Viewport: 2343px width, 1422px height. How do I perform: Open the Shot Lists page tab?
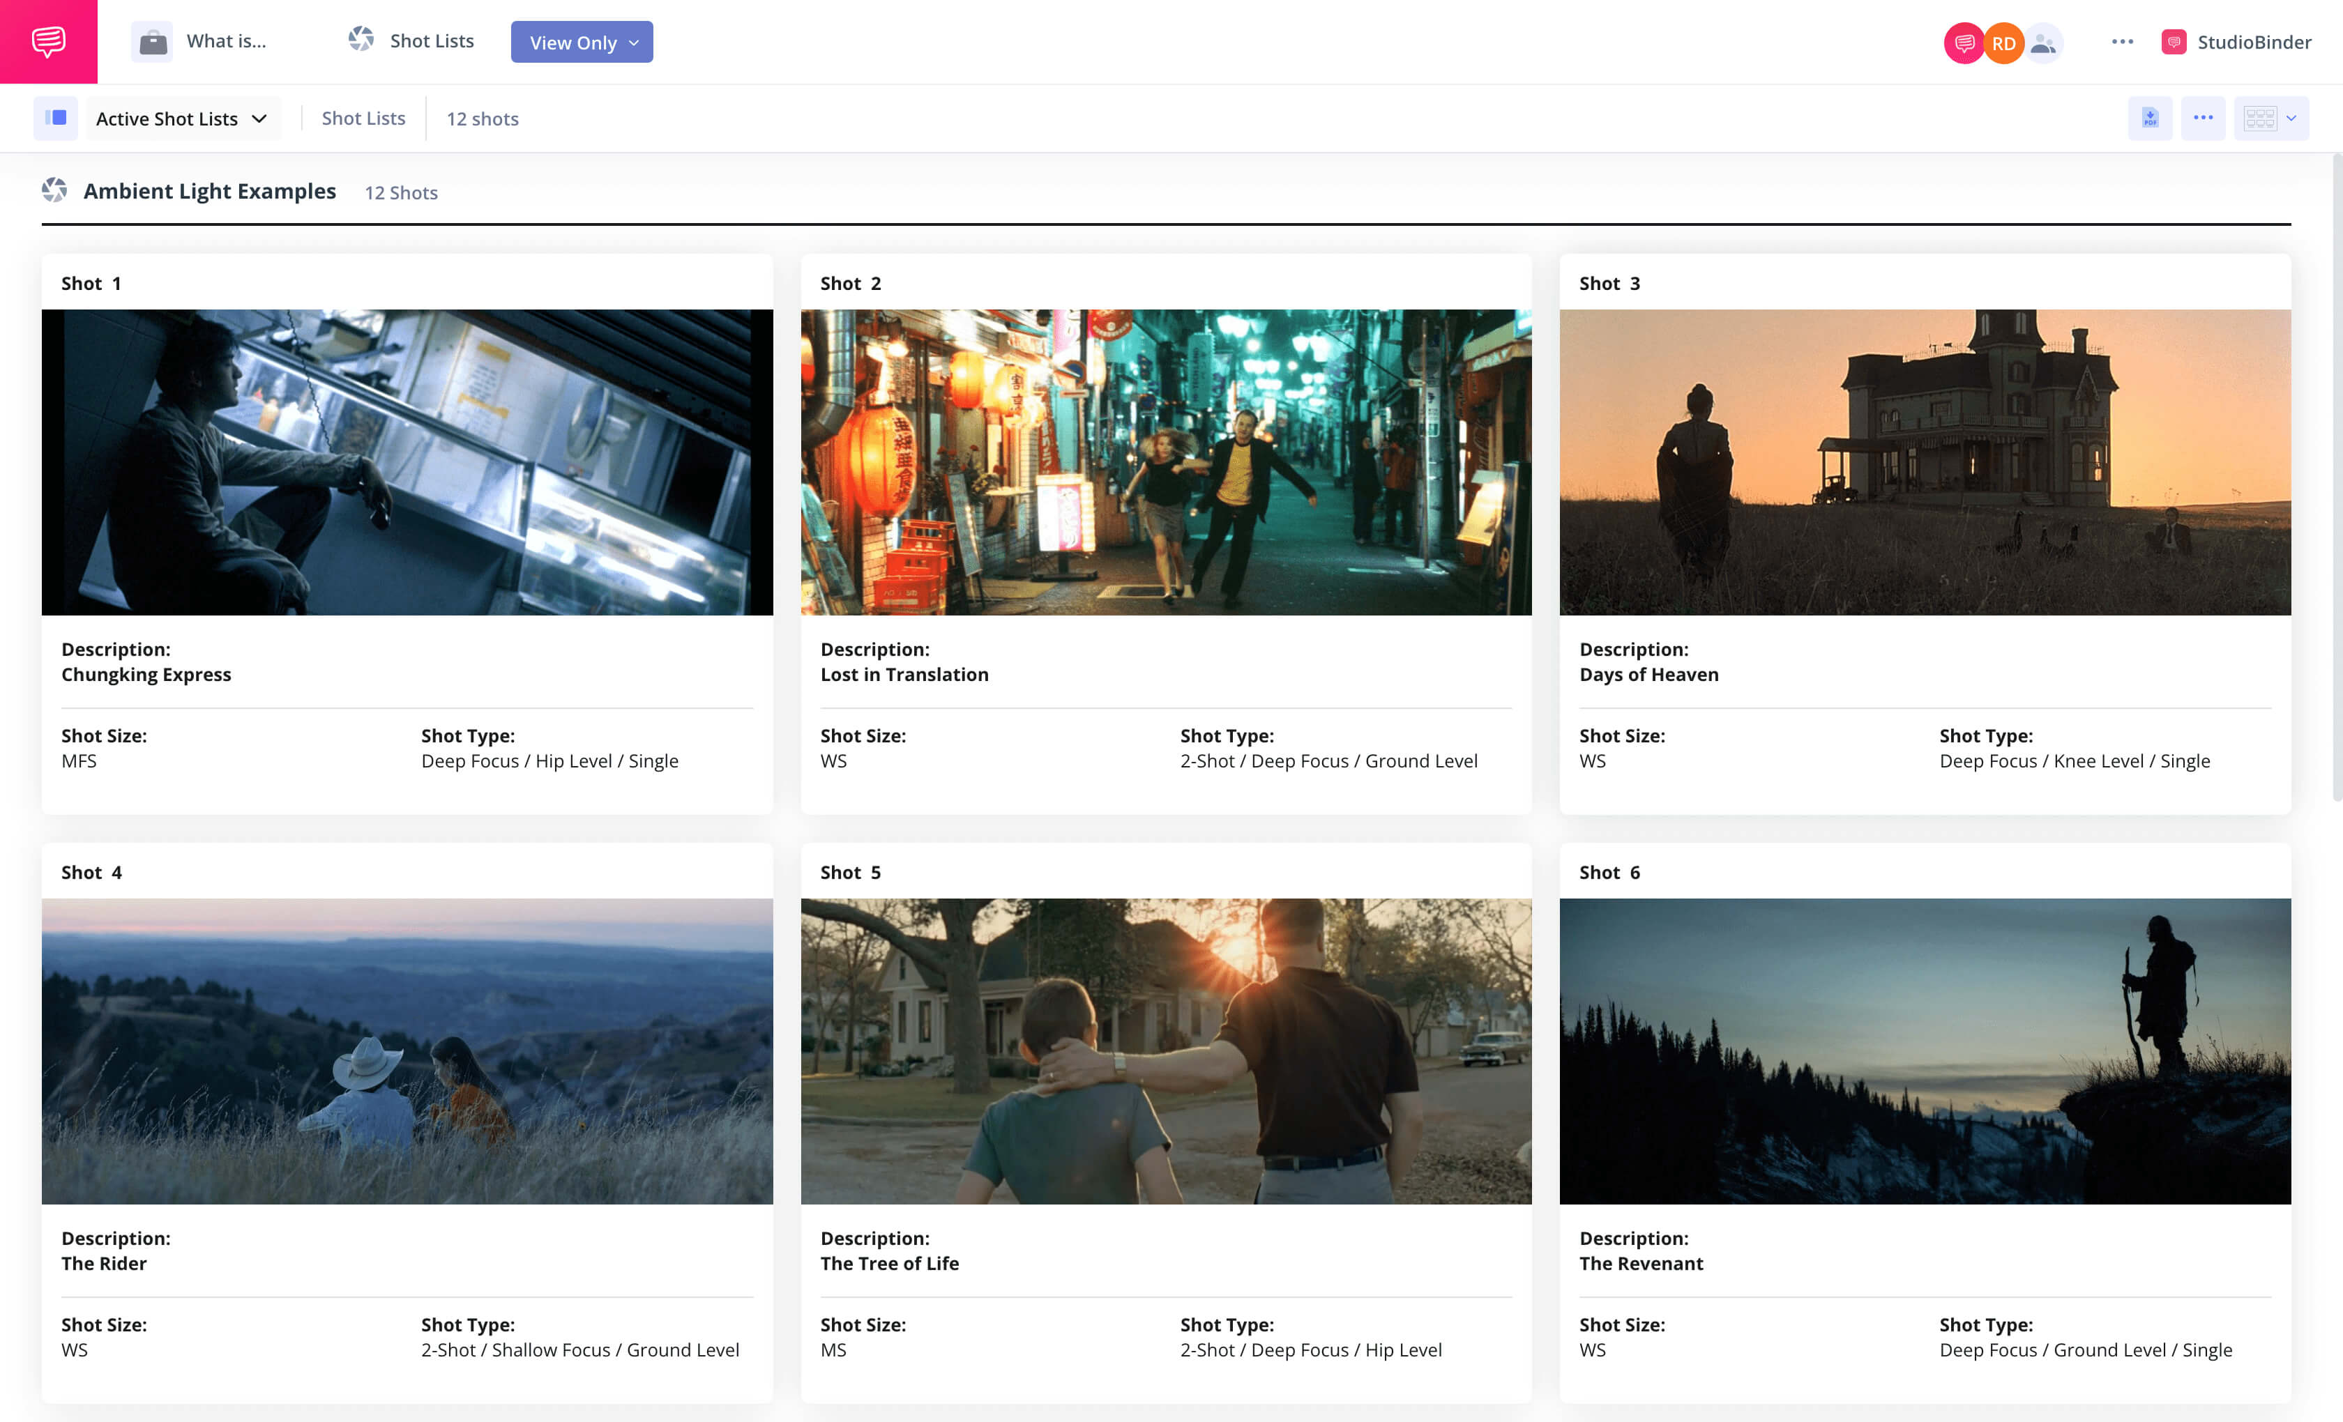pos(432,41)
